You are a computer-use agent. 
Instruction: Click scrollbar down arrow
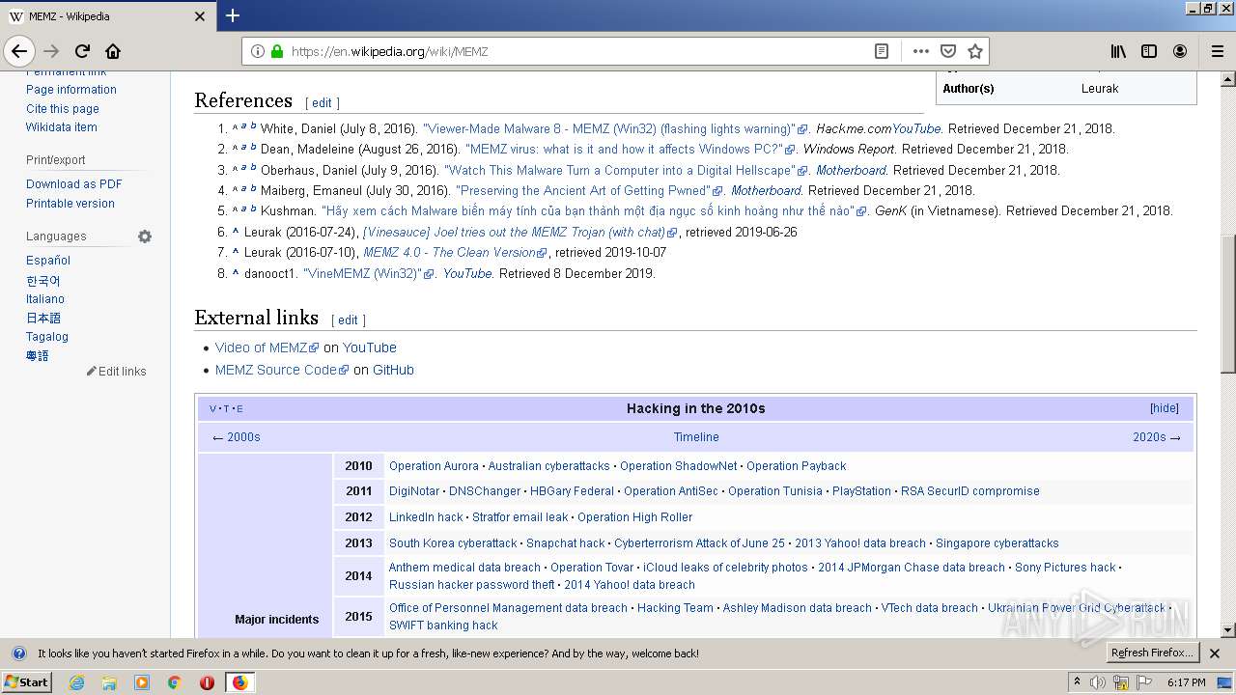coord(1228,630)
